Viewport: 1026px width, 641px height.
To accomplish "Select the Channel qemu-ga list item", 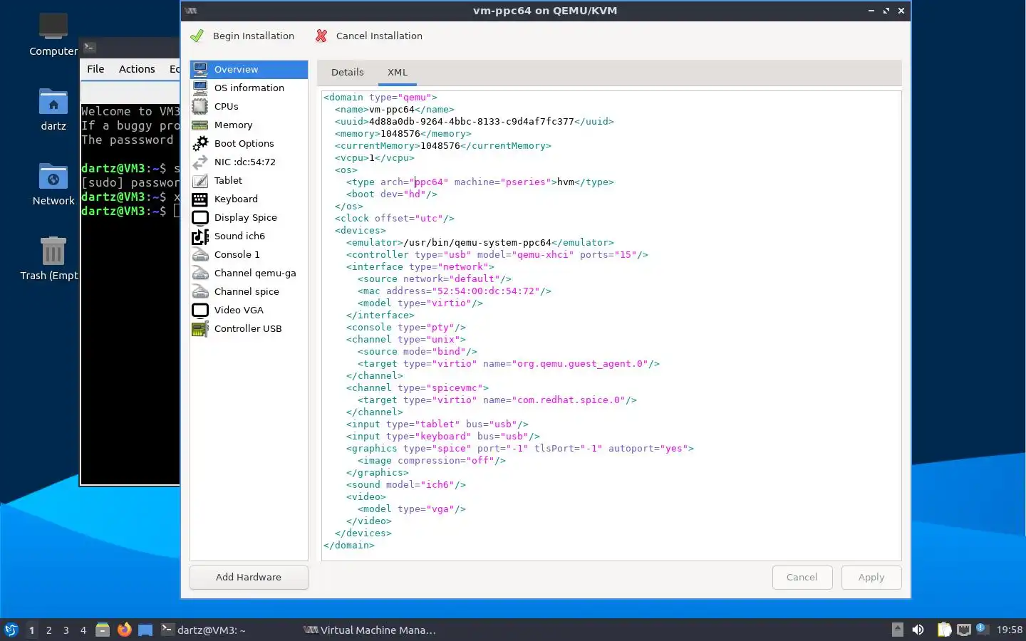I will click(x=249, y=273).
